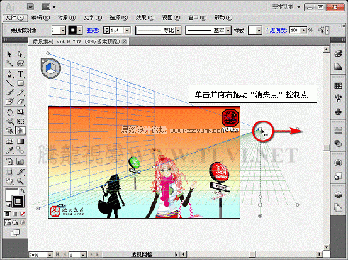
Task: Select the Hand tool
Action: coord(9,181)
